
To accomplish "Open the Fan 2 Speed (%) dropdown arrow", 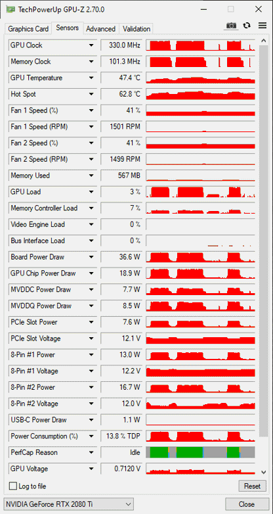I will pos(91,143).
